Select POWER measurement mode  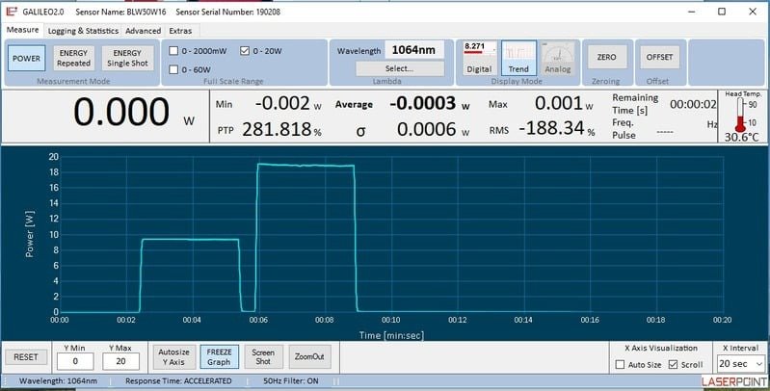coord(27,58)
